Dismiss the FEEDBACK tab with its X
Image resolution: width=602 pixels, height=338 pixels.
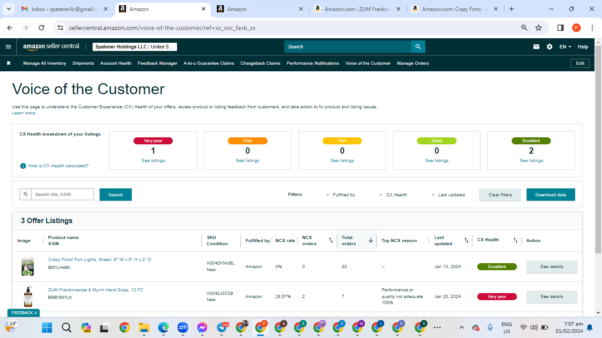pyautogui.click(x=36, y=313)
